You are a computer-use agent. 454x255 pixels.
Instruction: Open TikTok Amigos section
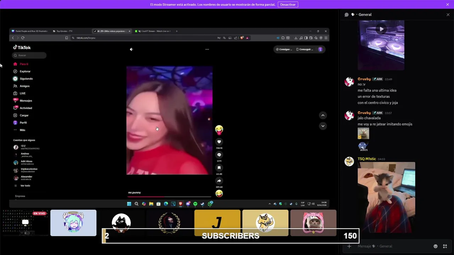pyautogui.click(x=21, y=86)
